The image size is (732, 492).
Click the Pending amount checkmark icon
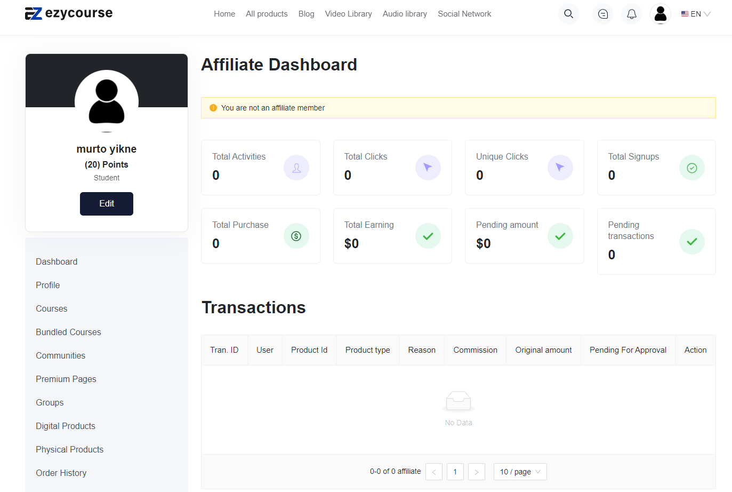[560, 236]
